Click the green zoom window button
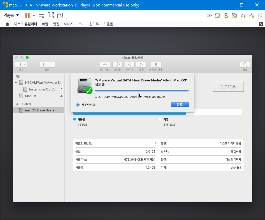The width and height of the screenshot is (265, 220). [x=27, y=58]
